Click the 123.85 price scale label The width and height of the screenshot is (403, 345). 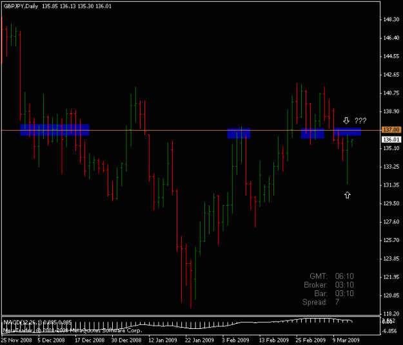click(391, 259)
